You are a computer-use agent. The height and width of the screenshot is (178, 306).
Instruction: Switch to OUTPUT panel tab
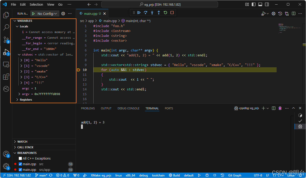106,108
